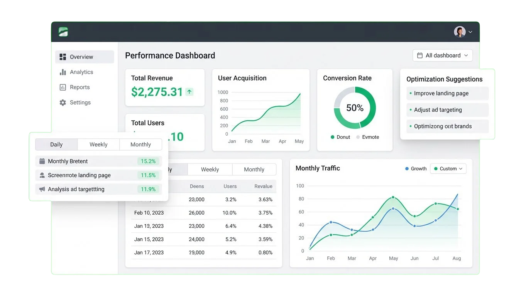Click the Reports sidebar icon
531x296 pixels.
(x=63, y=87)
